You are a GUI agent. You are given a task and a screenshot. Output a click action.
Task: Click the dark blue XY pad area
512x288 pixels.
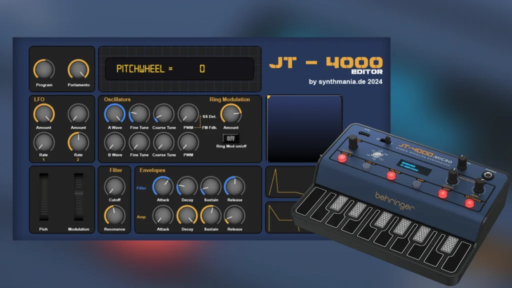[304, 128]
